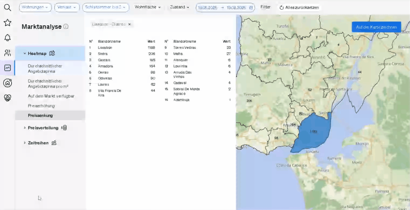Expand the Preisverteilung section
Viewport: 410px width, 210px height.
43,128
